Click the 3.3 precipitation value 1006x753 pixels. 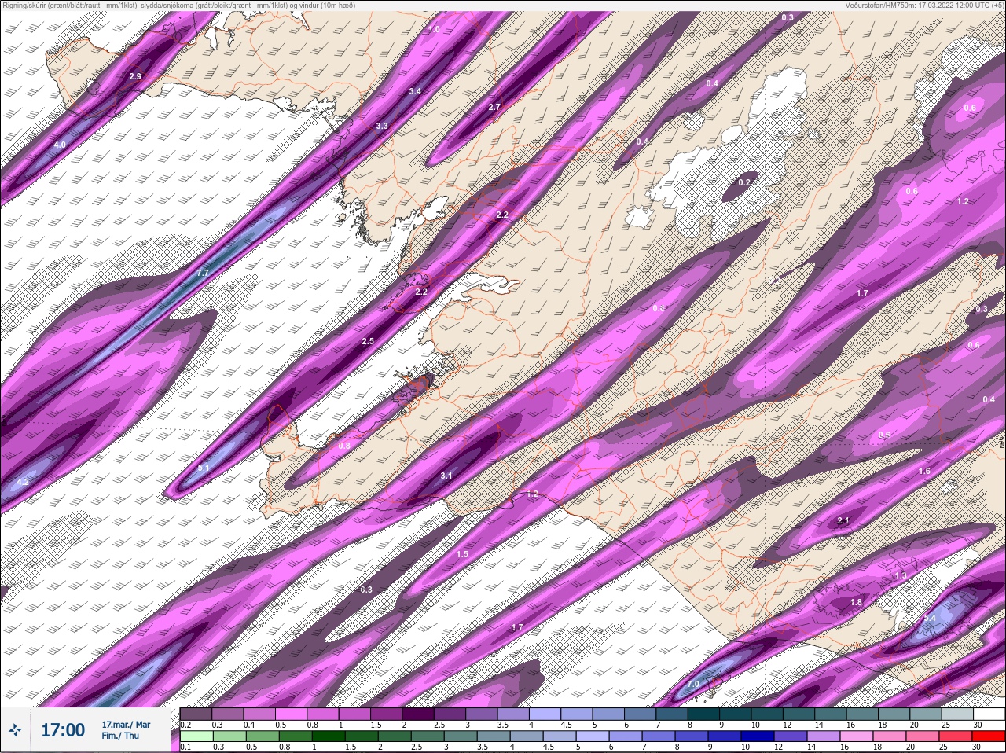pos(382,126)
